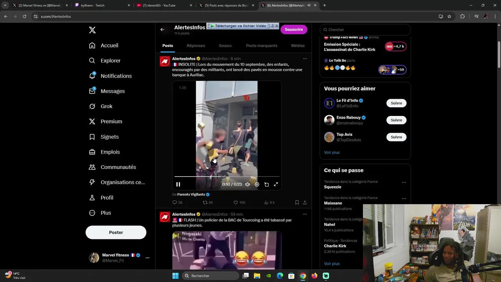Switch to the eleven92i YouTube browser tab
The image size is (501, 282).
point(164,5)
